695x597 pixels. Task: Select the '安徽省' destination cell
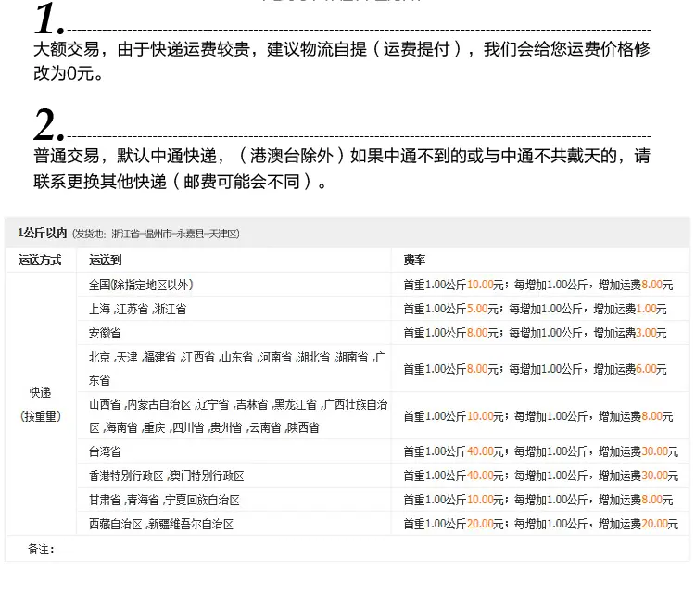tap(234, 333)
